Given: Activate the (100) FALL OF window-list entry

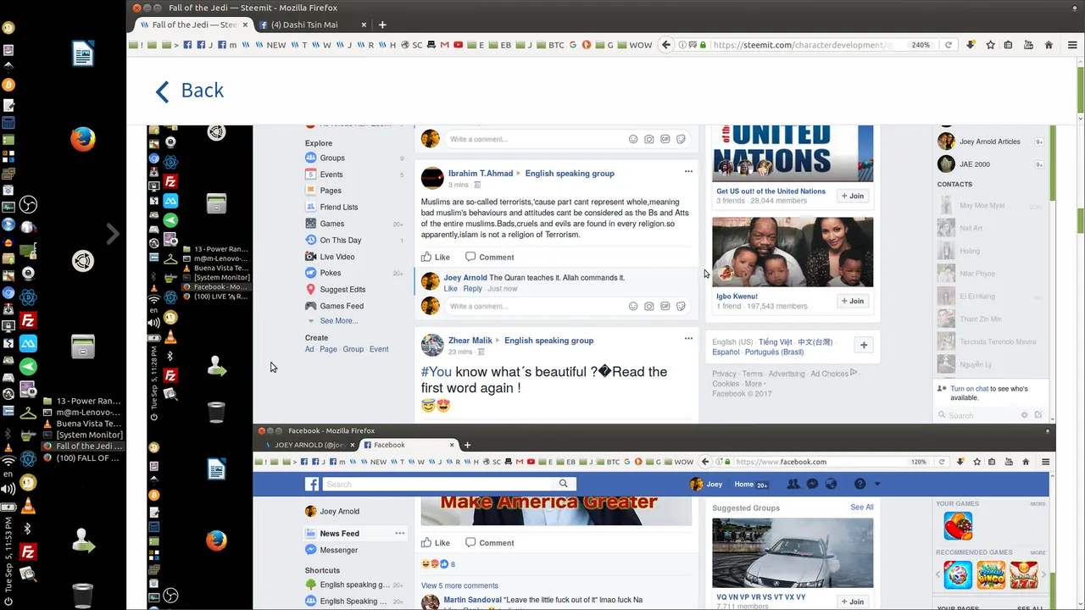Looking at the screenshot, I should (82, 457).
